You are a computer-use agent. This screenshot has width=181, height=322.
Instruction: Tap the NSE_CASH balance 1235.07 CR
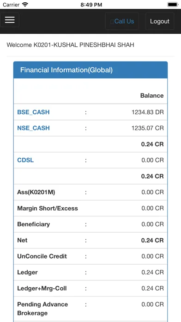coord(148,128)
